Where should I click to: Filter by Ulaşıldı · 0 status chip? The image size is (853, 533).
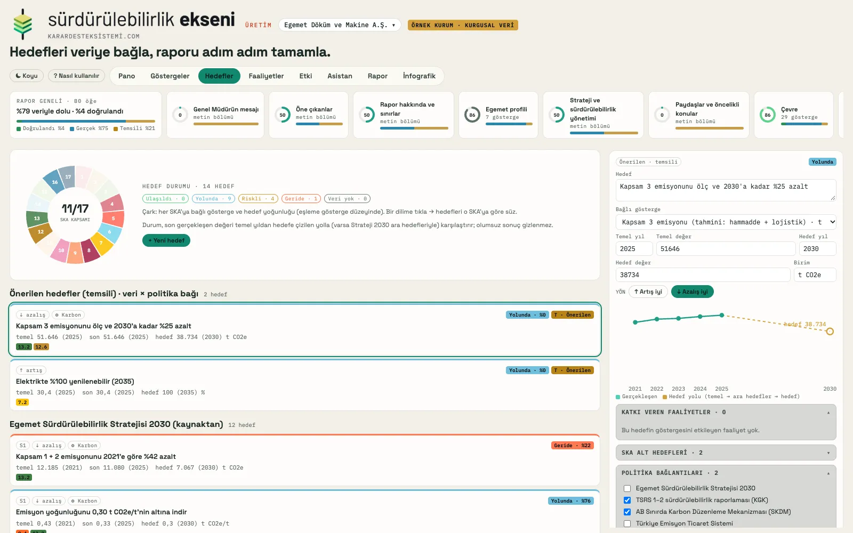point(165,199)
